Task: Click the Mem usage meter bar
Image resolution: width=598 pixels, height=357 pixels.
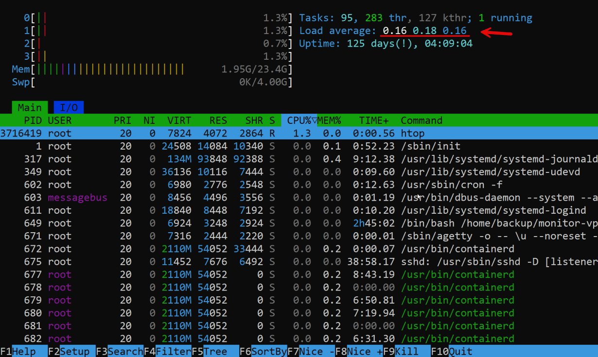Action: point(152,69)
